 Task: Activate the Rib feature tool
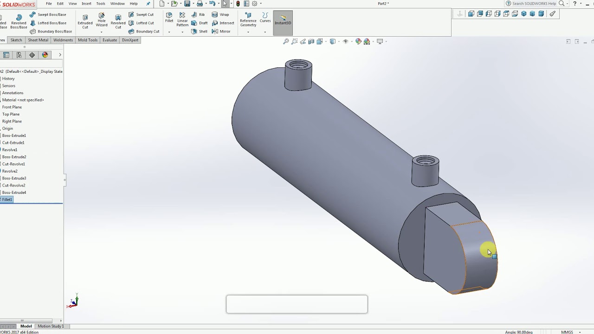198,14
